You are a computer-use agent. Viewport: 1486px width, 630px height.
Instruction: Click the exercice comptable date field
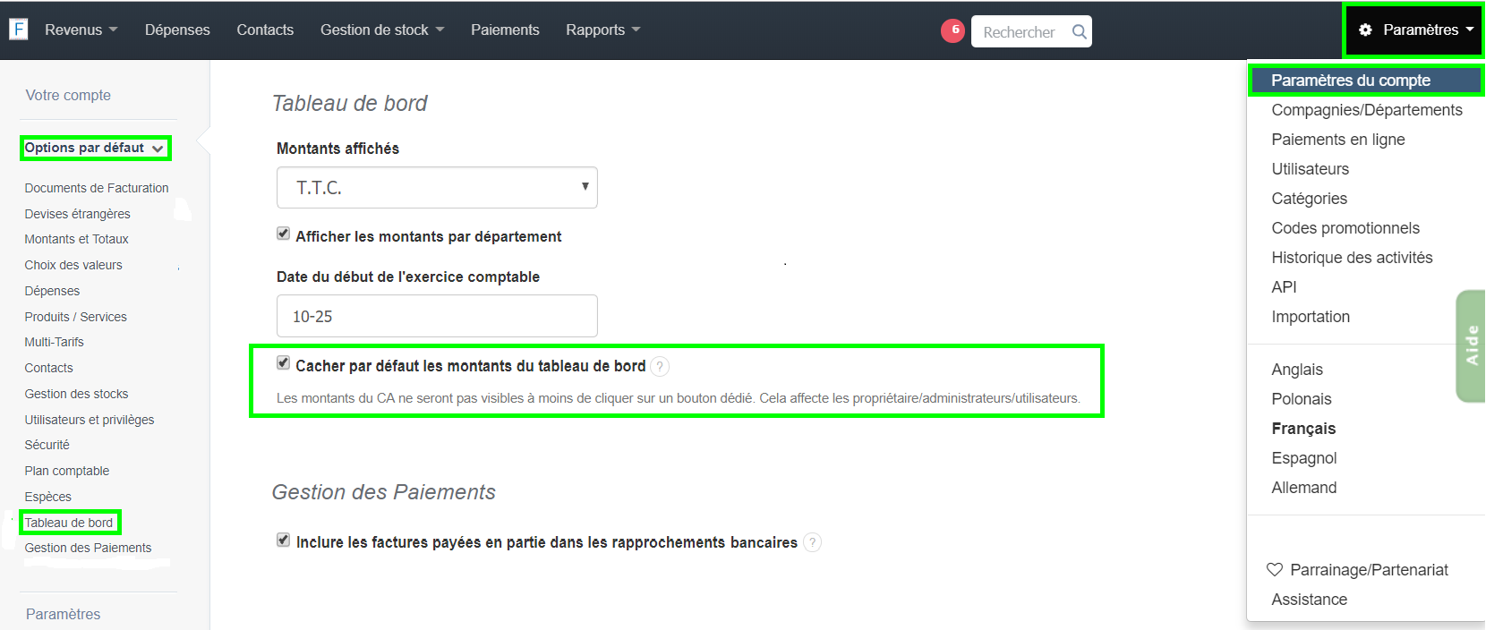tap(437, 316)
